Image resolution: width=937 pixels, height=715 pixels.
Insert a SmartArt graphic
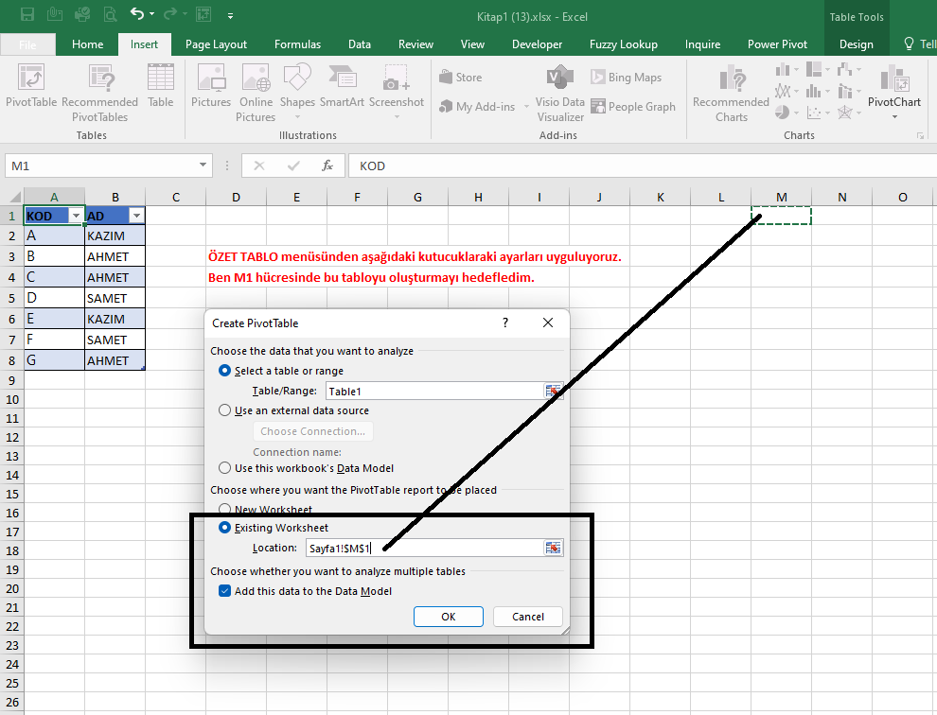[x=342, y=87]
